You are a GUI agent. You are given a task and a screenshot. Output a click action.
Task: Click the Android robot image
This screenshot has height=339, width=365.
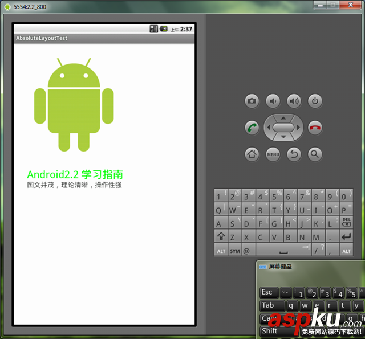point(74,105)
